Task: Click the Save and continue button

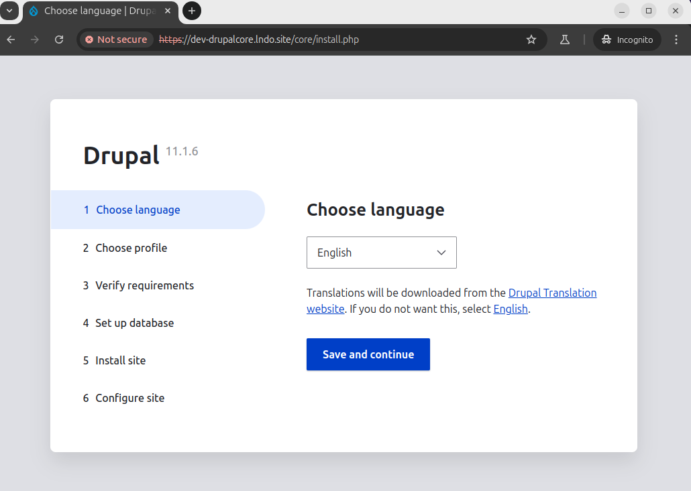Action: tap(368, 354)
